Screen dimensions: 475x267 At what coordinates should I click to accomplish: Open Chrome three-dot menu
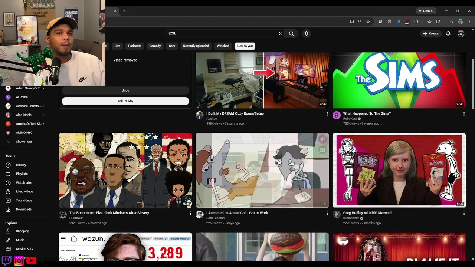[469, 22]
